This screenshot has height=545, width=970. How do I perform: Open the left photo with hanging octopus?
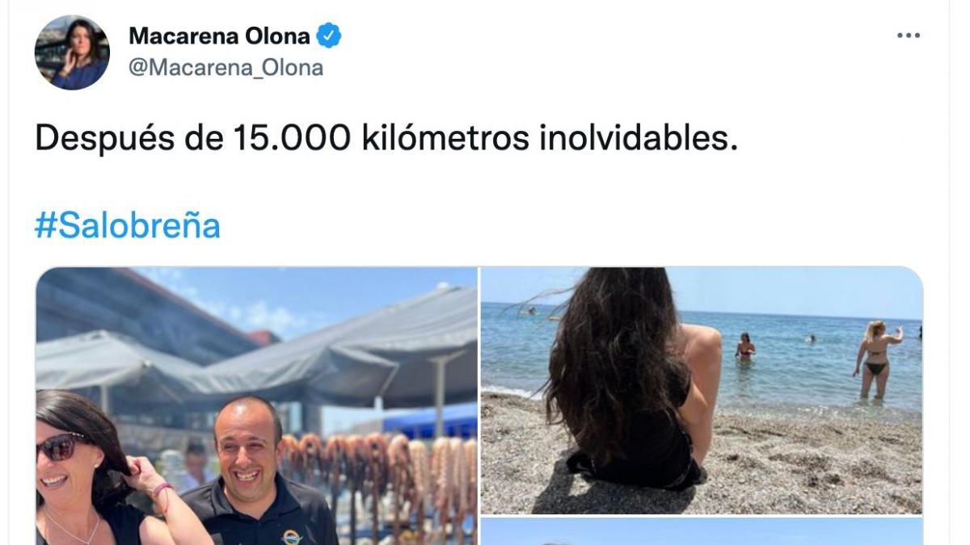coord(256,406)
